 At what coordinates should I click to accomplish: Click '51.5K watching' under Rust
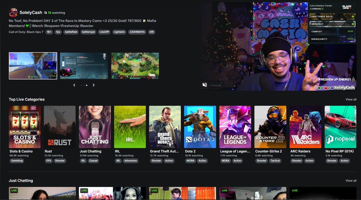pos(54,156)
